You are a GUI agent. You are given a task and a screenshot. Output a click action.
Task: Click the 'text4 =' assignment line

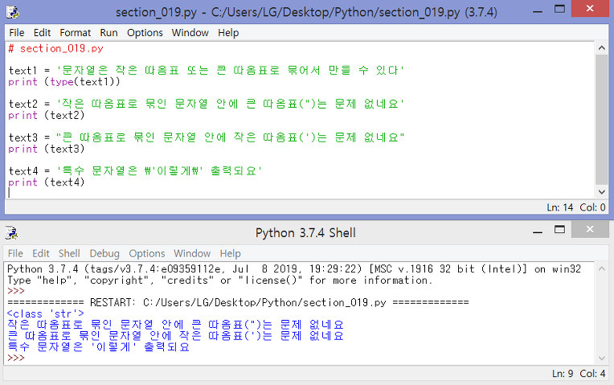pyautogui.click(x=135, y=171)
